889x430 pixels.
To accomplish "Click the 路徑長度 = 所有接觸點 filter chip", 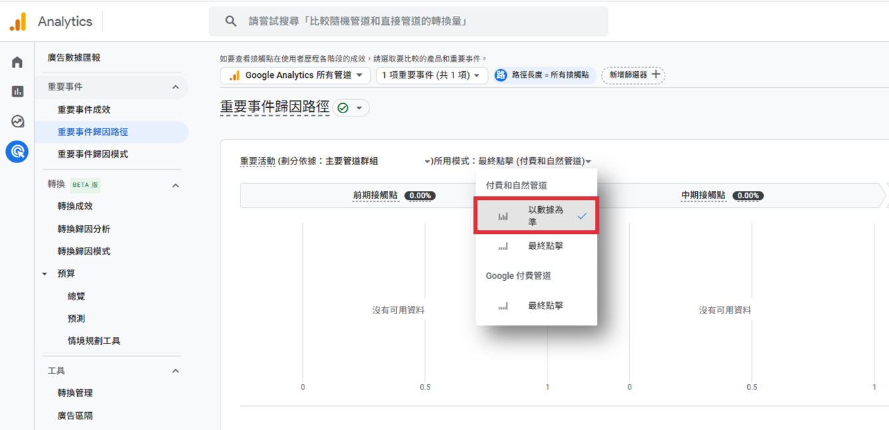I will [543, 75].
